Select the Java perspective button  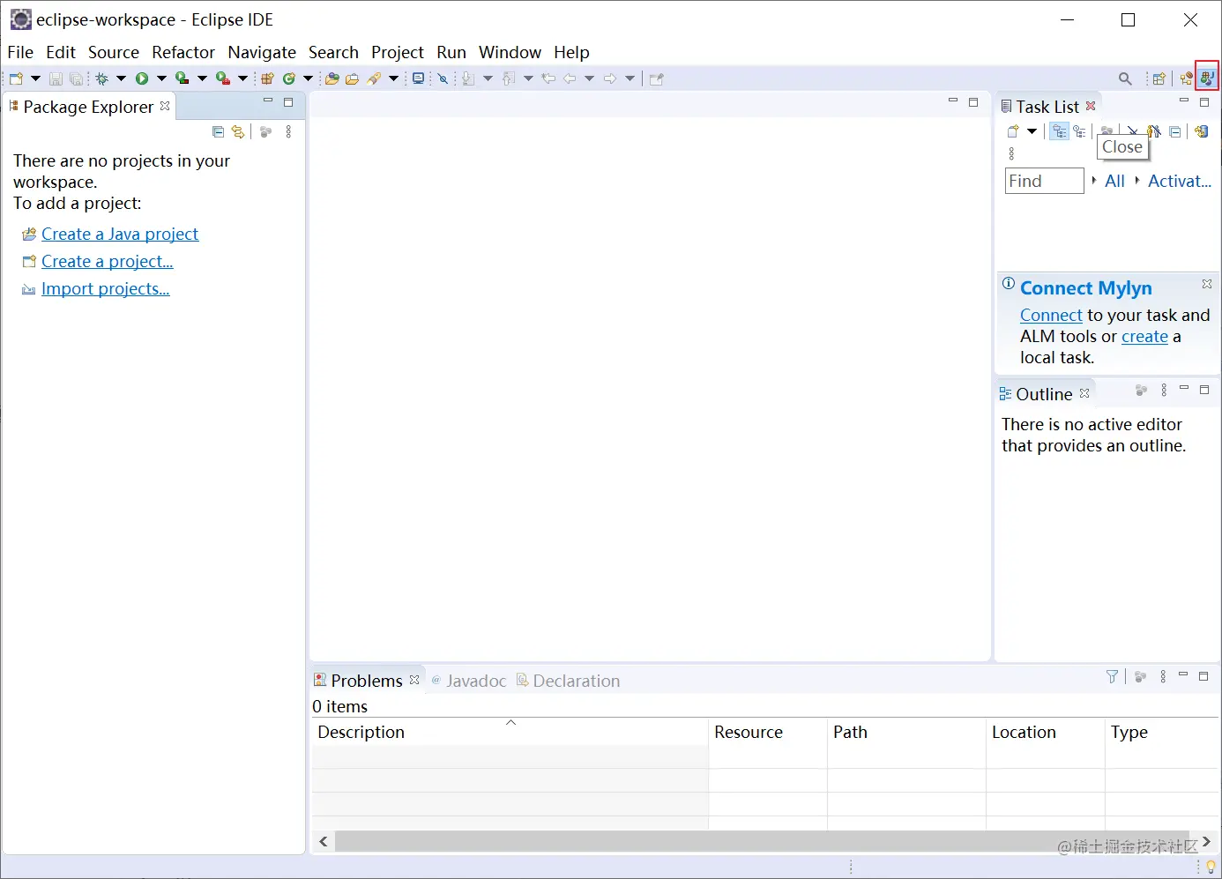(1207, 78)
